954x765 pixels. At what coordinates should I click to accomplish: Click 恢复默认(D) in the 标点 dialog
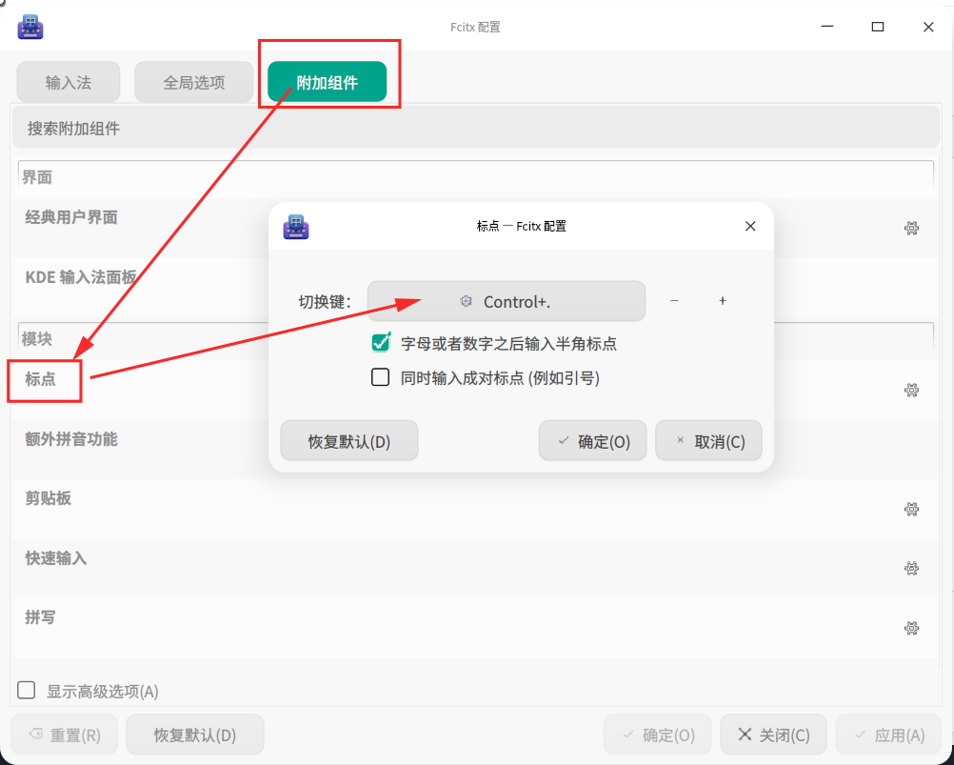[349, 441]
